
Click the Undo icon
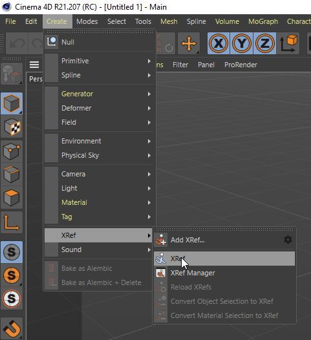17,43
